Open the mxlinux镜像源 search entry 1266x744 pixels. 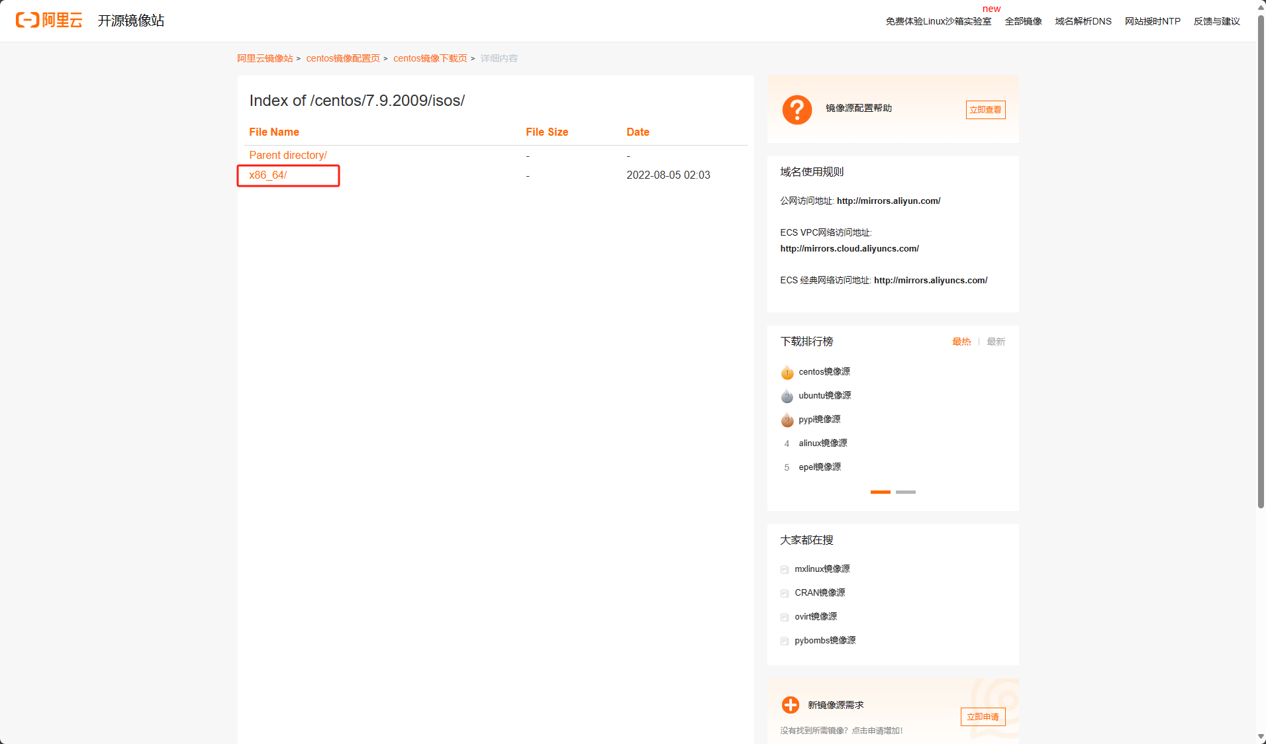822,569
